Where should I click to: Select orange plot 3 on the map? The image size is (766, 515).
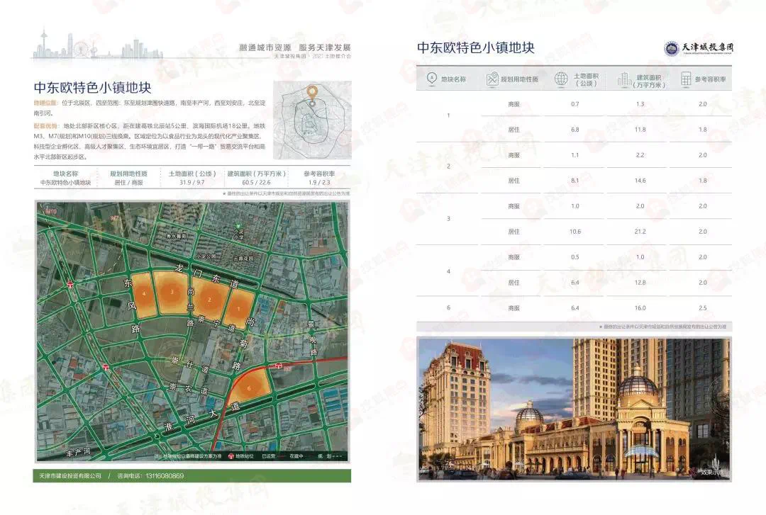(171, 293)
